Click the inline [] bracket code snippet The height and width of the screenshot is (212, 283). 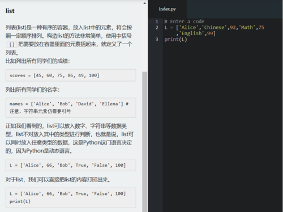pyautogui.click(x=12, y=45)
